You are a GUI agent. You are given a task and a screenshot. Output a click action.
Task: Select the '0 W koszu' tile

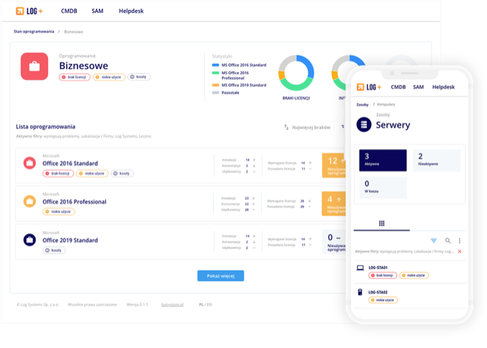click(x=383, y=188)
